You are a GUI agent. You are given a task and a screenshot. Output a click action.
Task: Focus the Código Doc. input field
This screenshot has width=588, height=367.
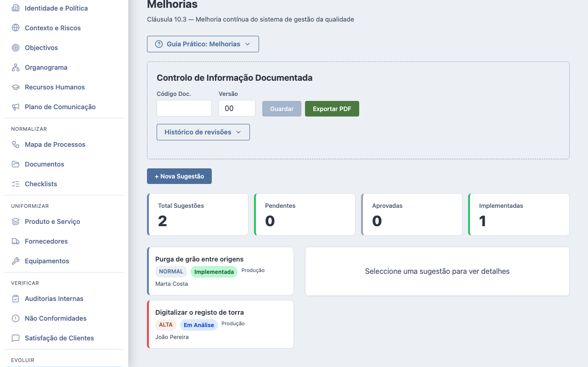184,108
